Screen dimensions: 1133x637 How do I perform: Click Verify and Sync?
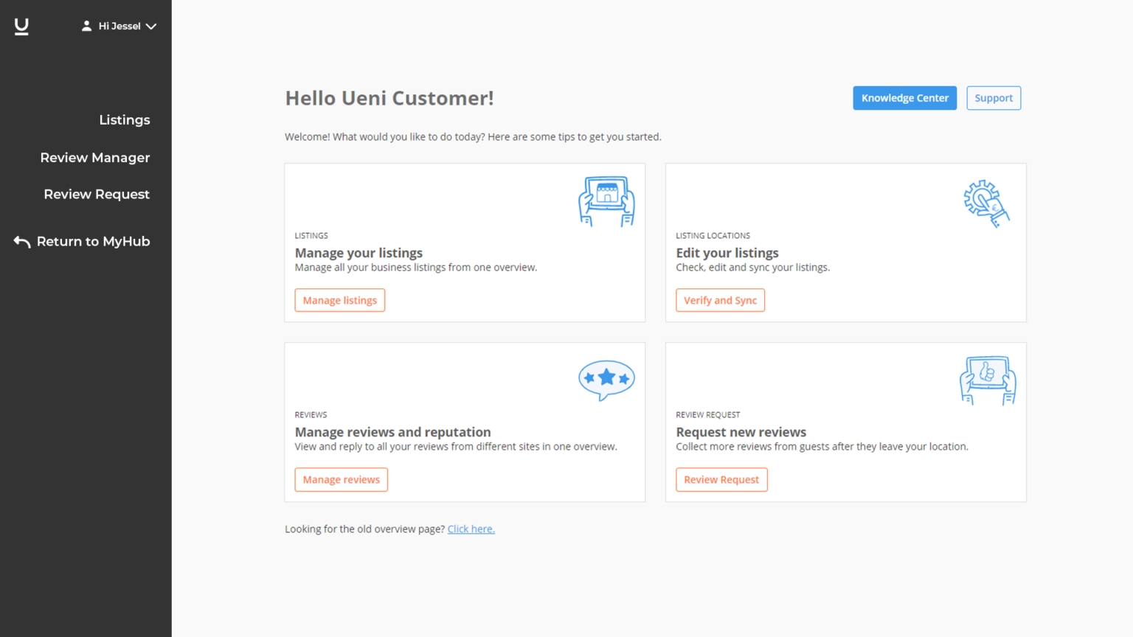(720, 300)
